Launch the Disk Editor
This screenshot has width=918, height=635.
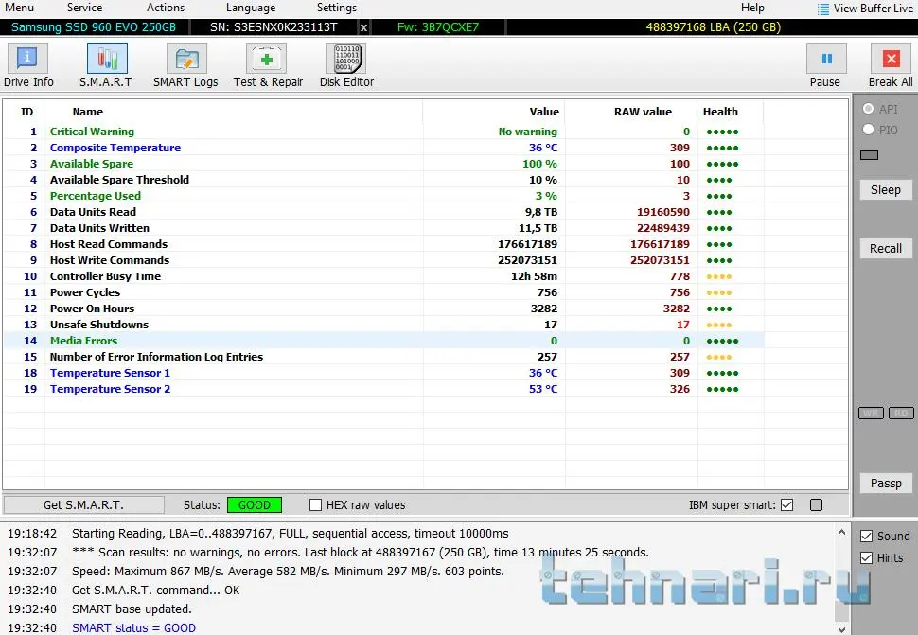click(x=346, y=65)
